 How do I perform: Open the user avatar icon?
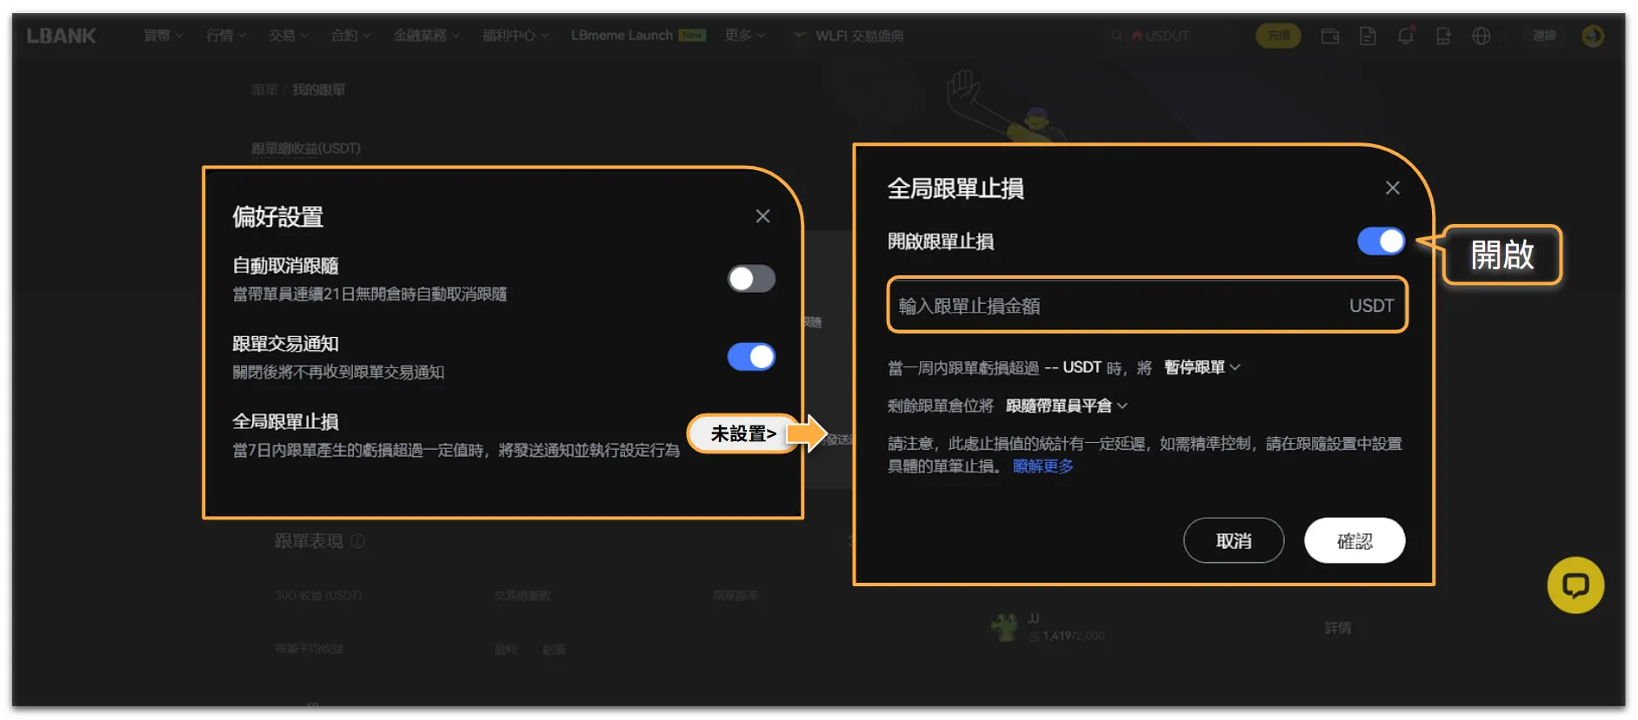point(1593,36)
